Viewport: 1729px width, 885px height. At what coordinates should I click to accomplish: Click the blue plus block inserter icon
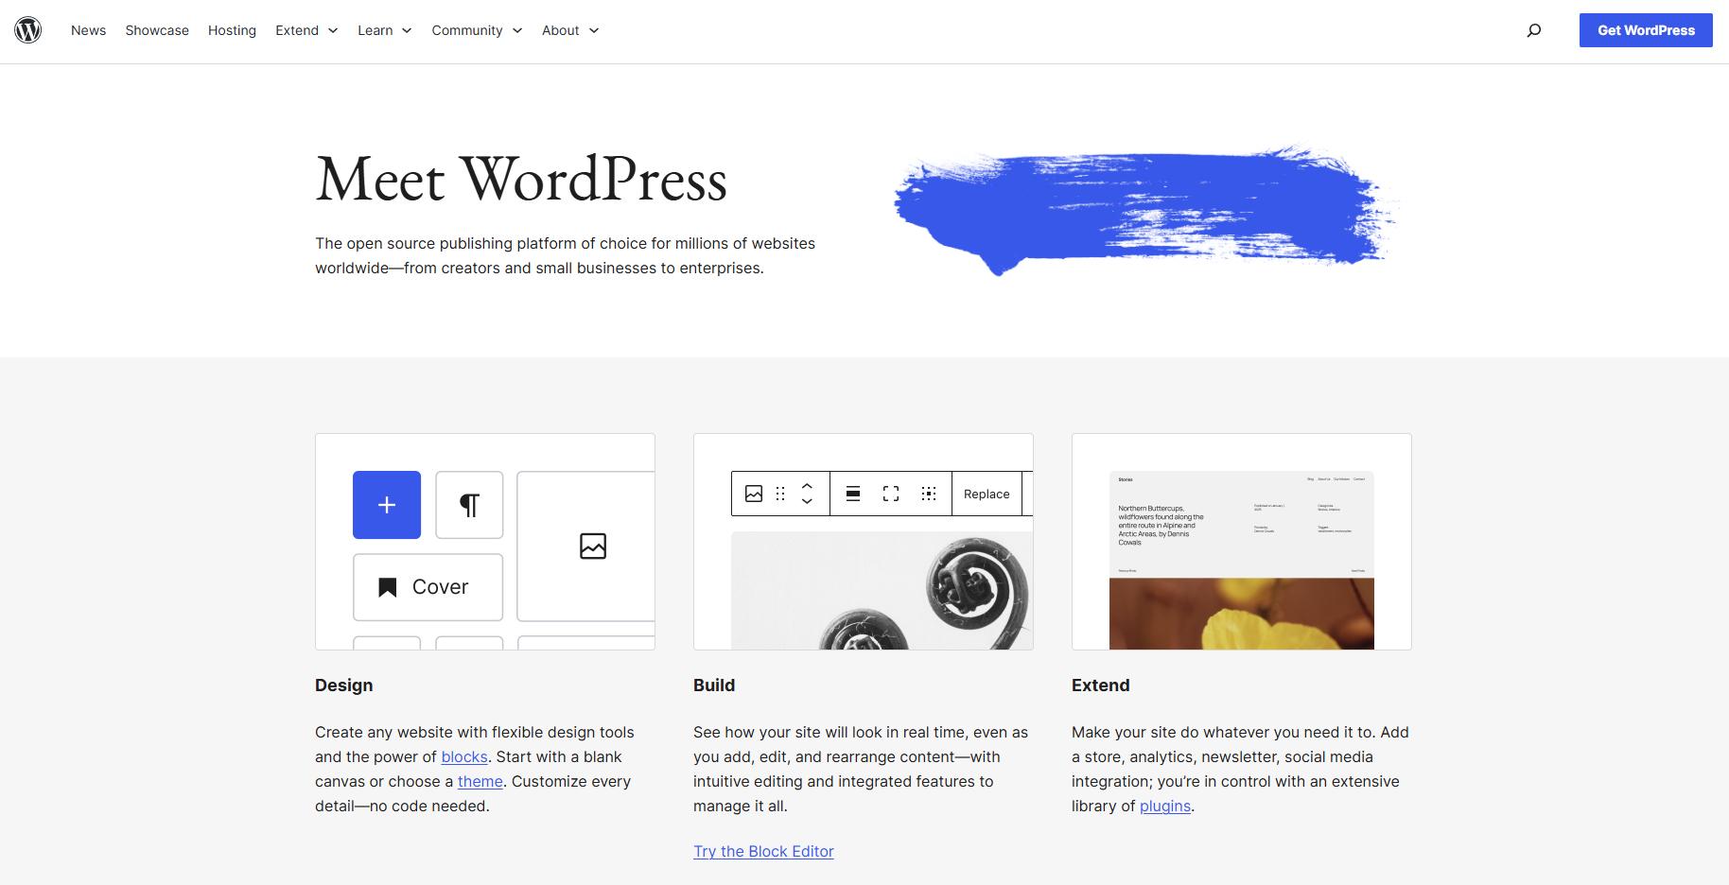[387, 505]
